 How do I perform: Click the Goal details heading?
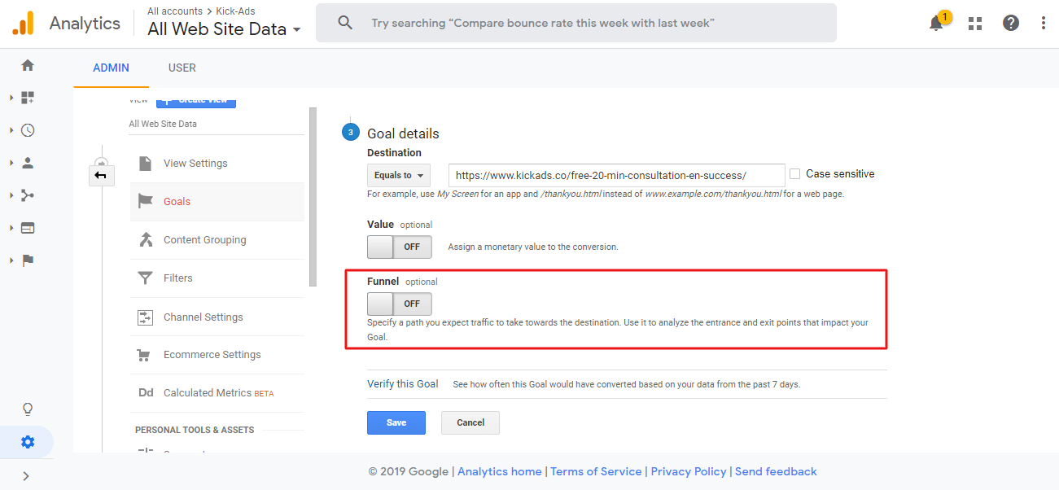(403, 133)
